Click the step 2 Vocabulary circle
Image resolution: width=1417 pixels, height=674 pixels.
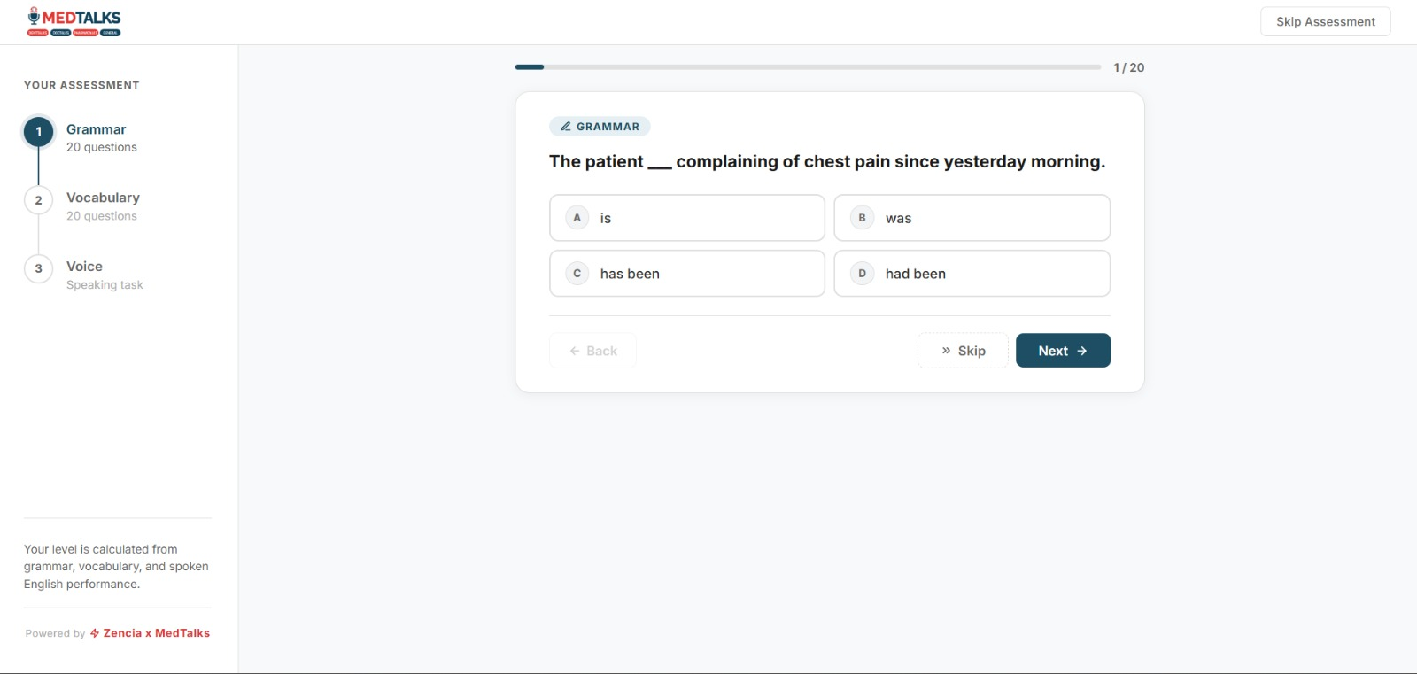[x=38, y=200]
